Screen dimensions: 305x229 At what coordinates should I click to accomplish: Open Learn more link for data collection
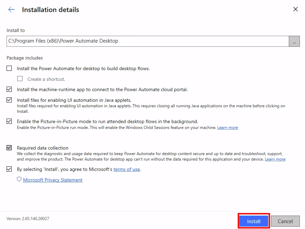[275, 159]
